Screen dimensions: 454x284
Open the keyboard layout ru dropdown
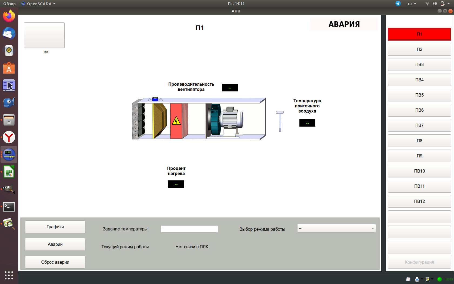pos(412,4)
